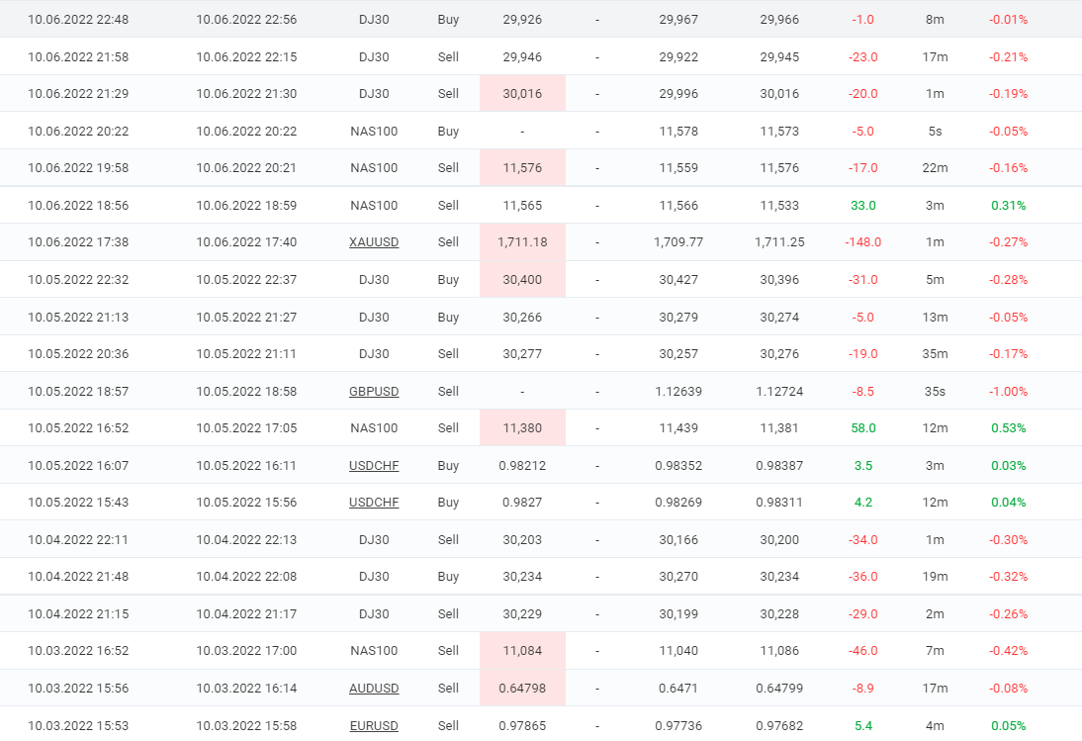Open the EURUSD symbol link
Screen dimensions: 1082x741
[374, 726]
